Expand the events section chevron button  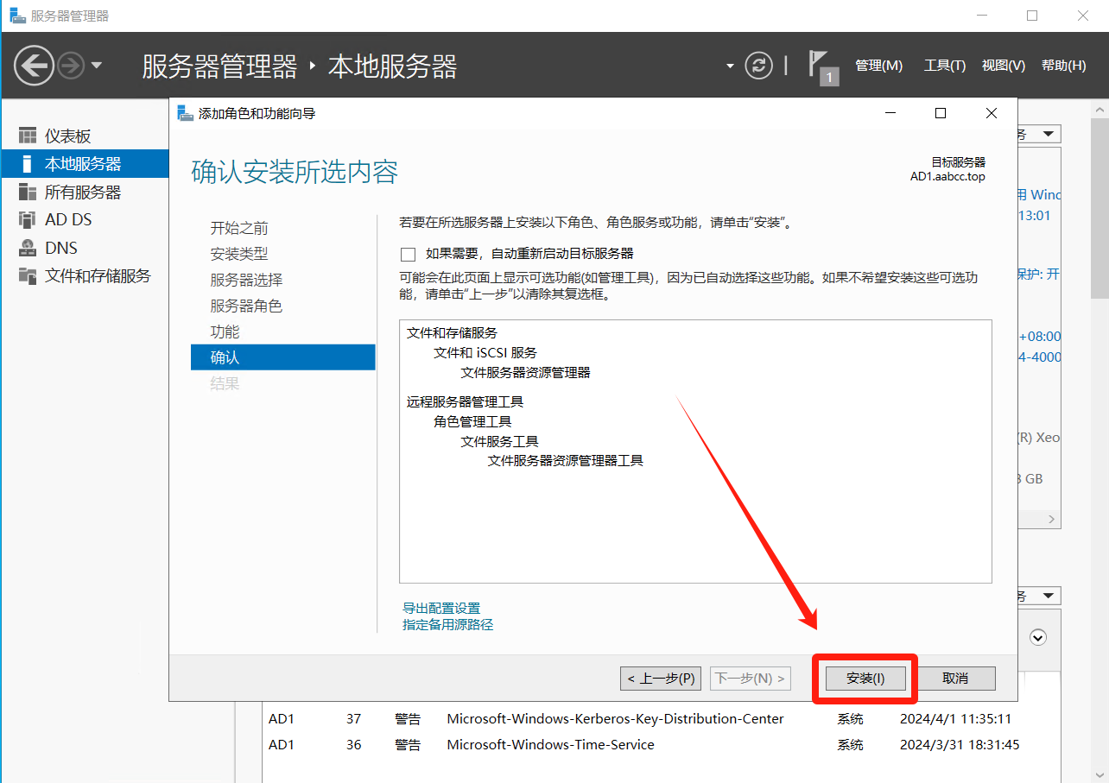point(1038,637)
